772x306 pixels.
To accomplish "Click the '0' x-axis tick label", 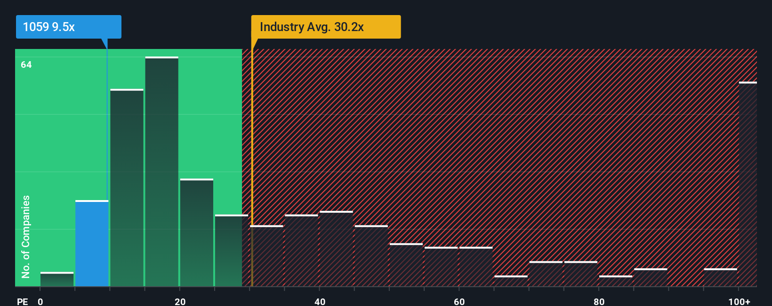I will coord(40,301).
